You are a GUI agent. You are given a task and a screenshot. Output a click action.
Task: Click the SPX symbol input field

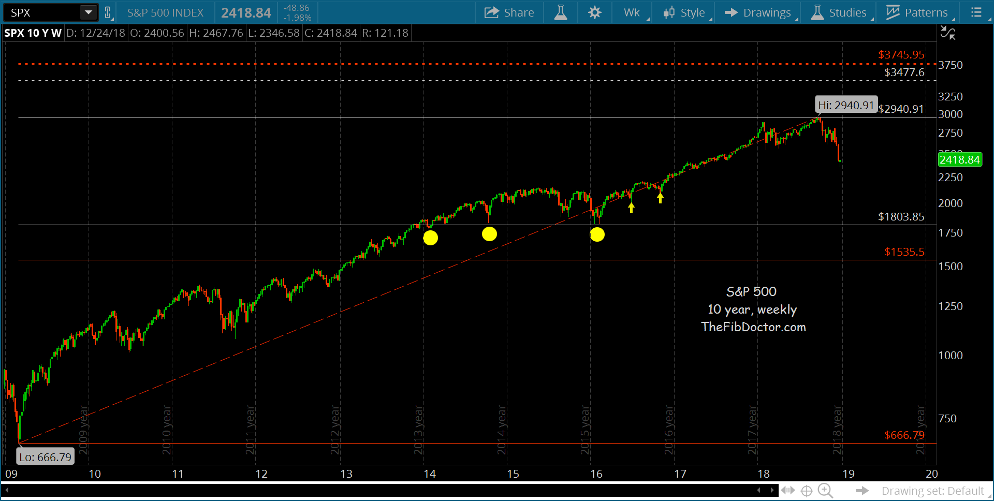[x=42, y=12]
